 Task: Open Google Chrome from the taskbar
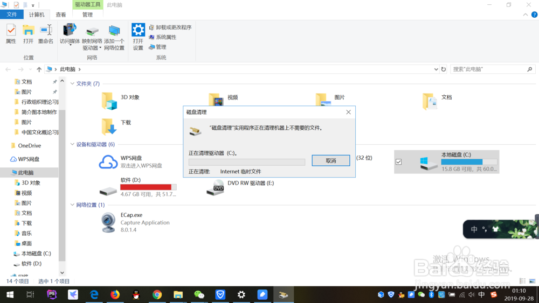[x=157, y=294]
